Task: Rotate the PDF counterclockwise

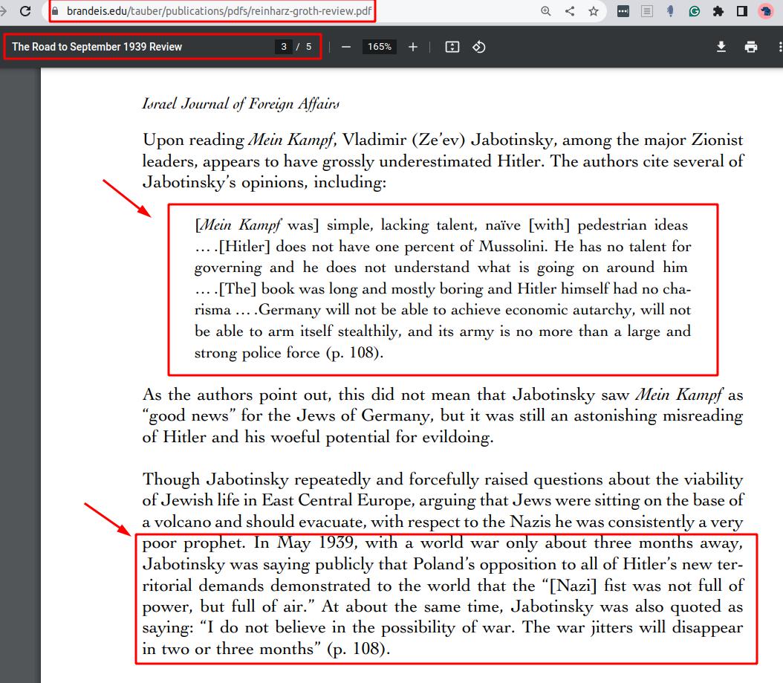Action: pos(479,47)
